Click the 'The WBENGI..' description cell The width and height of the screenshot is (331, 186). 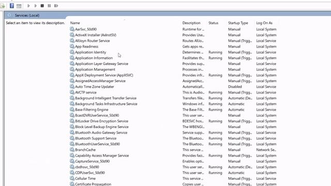[193, 127]
